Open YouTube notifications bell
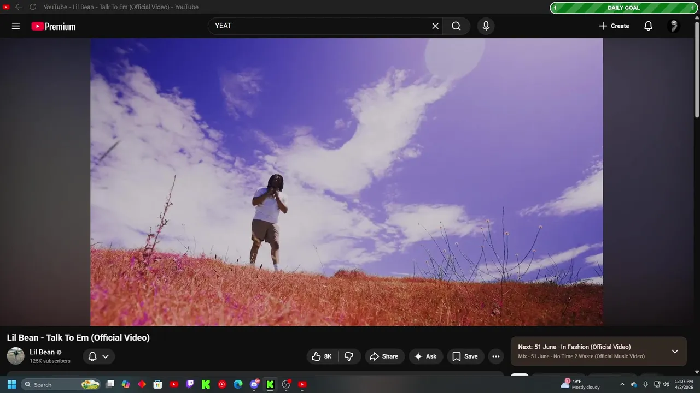The image size is (700, 393). click(648, 26)
